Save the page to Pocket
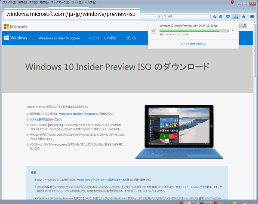 click(x=228, y=17)
